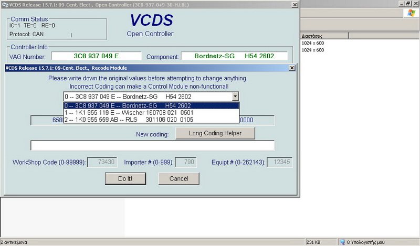Click the Do It! button
This screenshot has height=246, width=420.
pos(125,178)
